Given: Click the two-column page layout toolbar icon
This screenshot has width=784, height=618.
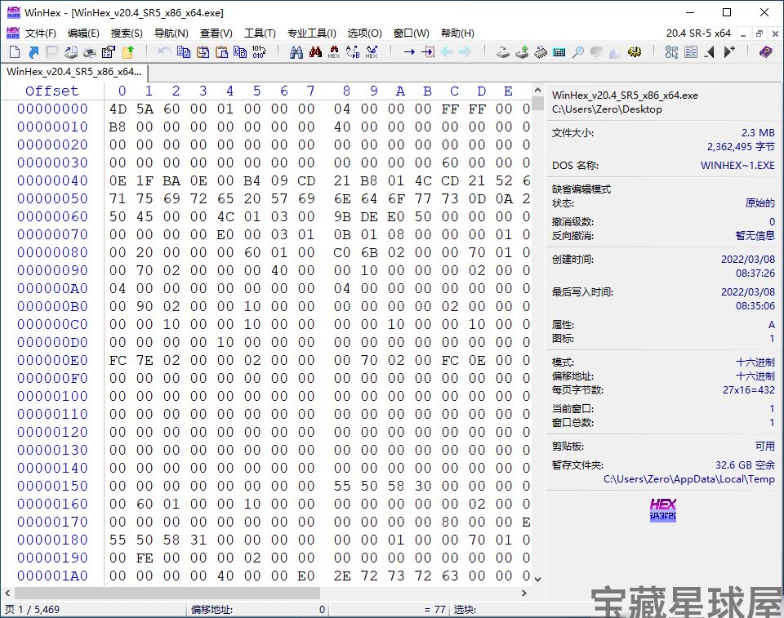Looking at the screenshot, I should [x=691, y=52].
